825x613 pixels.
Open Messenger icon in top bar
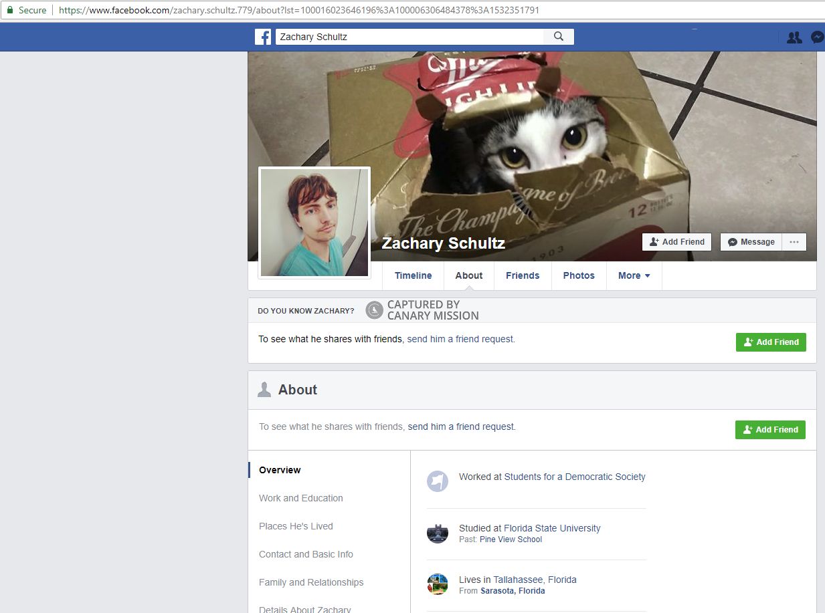(817, 37)
